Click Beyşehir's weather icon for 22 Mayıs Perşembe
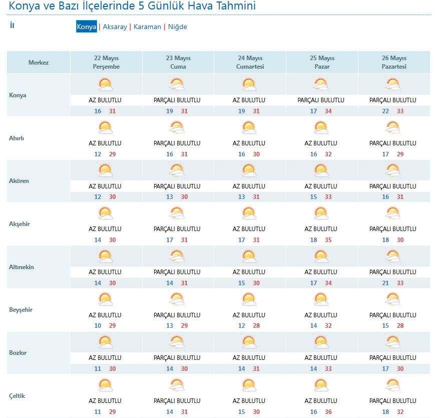Viewport: 439px width, 418px height. 105,300
